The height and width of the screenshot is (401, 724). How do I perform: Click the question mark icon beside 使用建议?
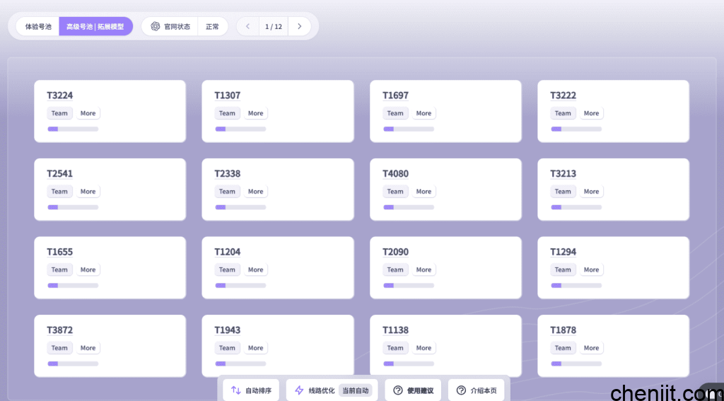tap(398, 390)
